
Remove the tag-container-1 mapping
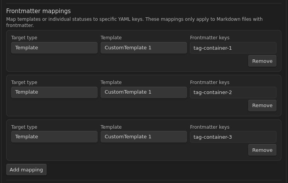coord(262,61)
